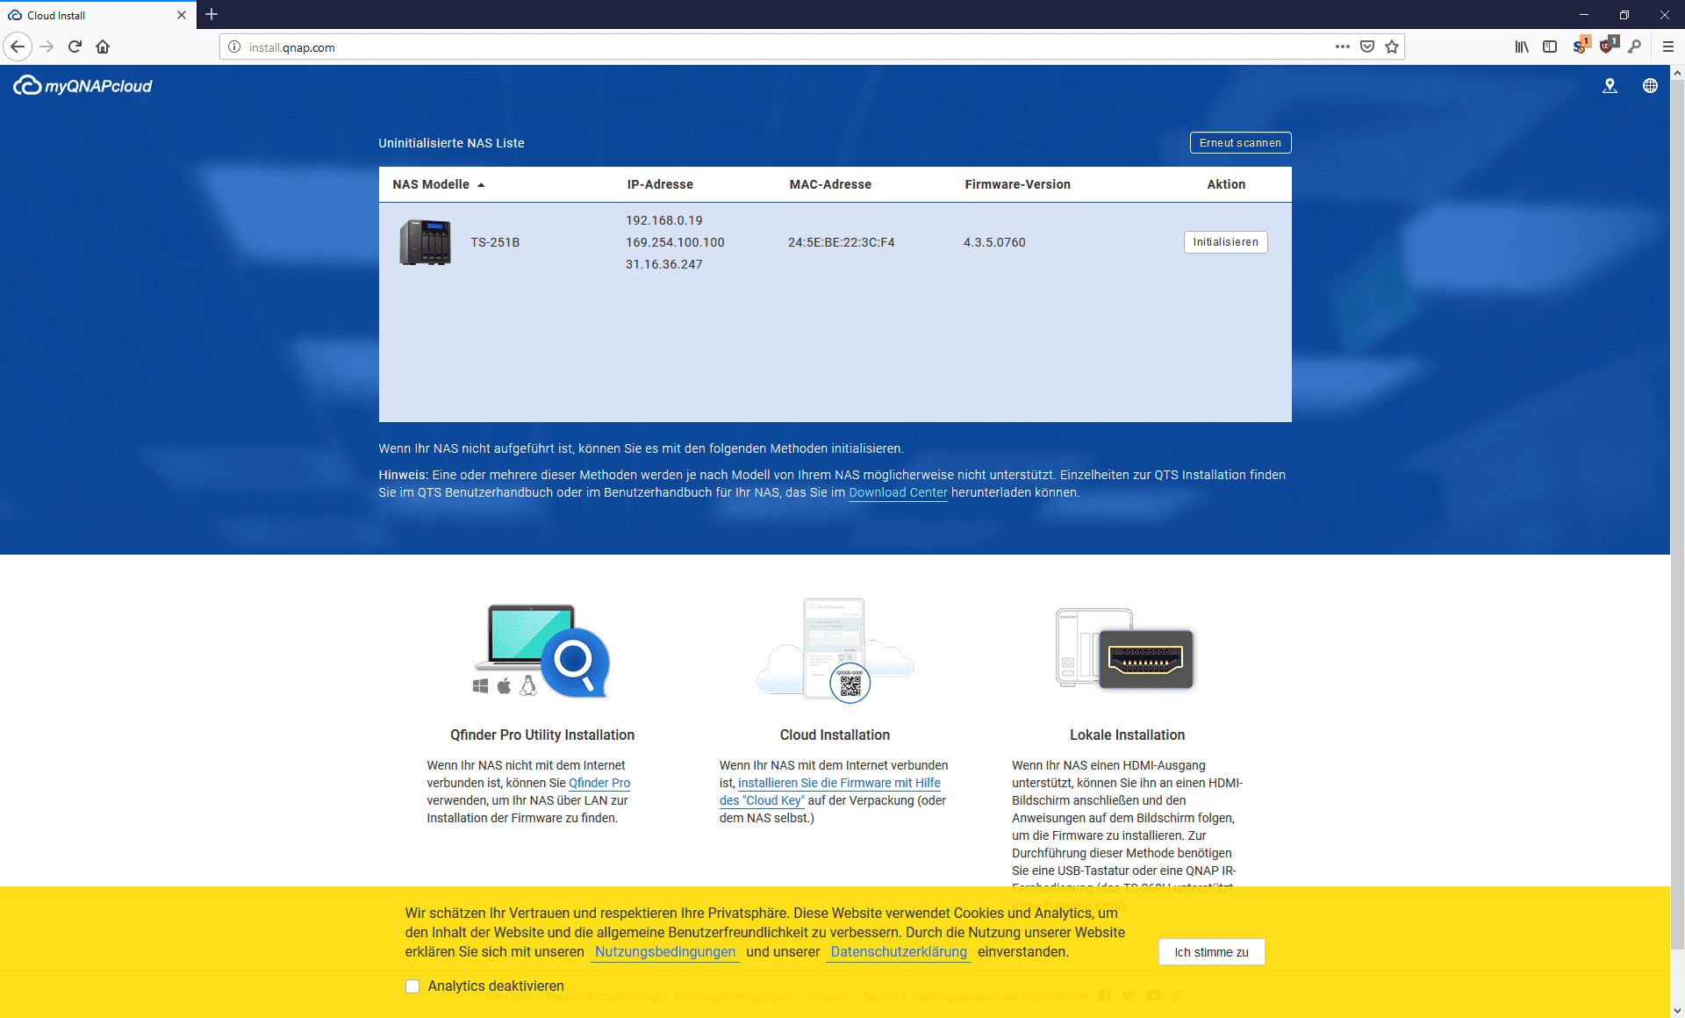
Task: Accept cookies with Ich stimme zu
Action: point(1210,952)
